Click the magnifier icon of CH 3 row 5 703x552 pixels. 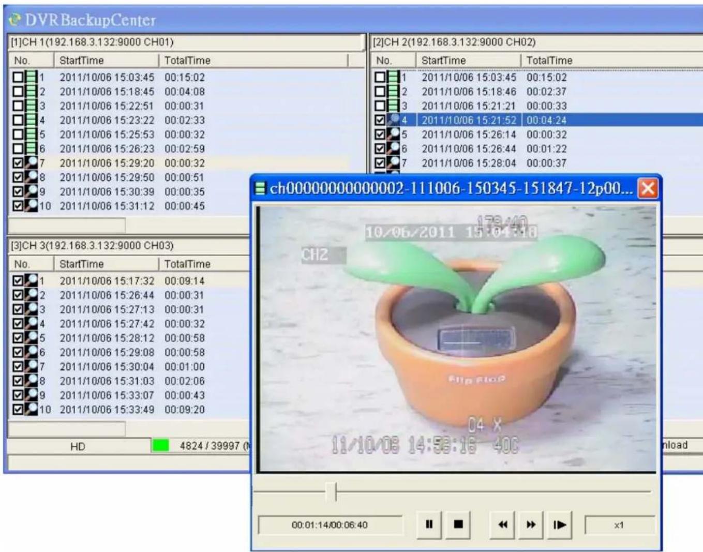pos(31,338)
